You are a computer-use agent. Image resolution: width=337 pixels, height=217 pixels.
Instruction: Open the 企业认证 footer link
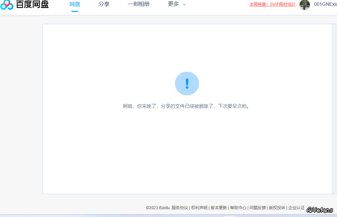tap(297, 208)
